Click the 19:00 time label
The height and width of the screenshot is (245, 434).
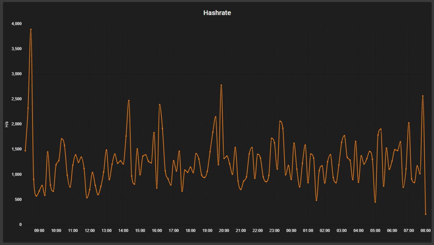tap(207, 231)
